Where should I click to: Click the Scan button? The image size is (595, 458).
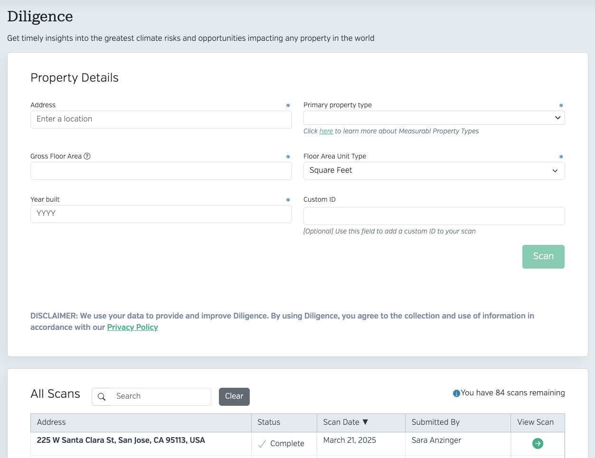point(543,257)
